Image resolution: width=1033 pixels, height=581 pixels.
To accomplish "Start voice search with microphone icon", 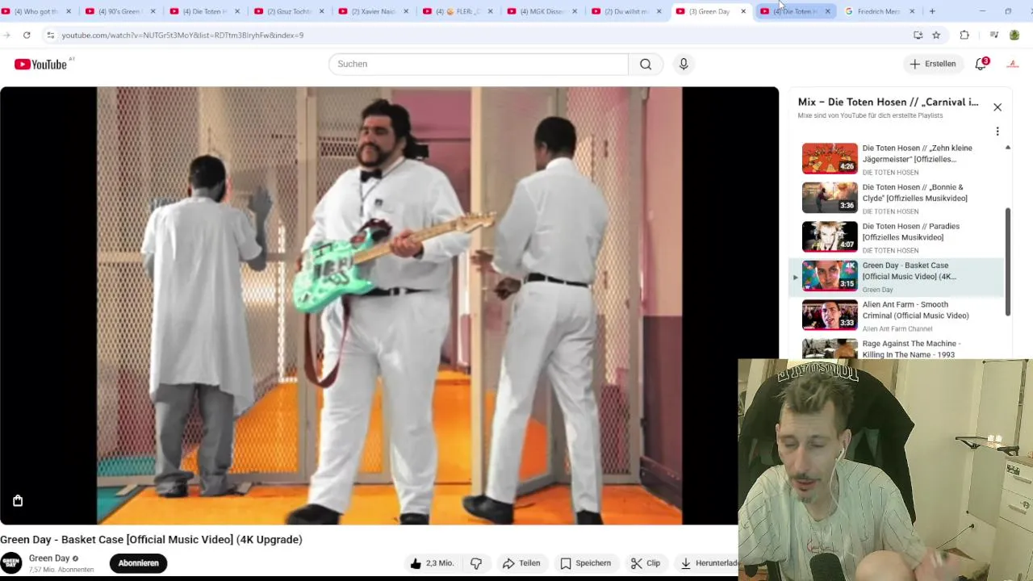I will [x=684, y=64].
